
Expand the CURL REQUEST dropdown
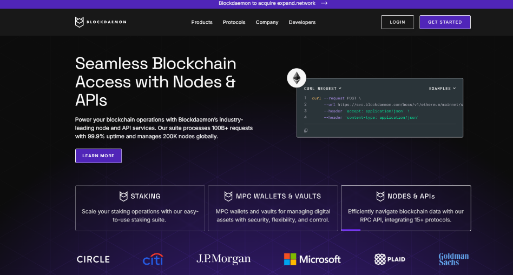[323, 89]
